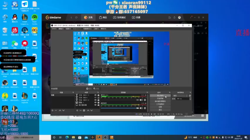Pop out the Audio Mixer dock
The width and height of the screenshot is (250, 140).
tap(147, 92)
